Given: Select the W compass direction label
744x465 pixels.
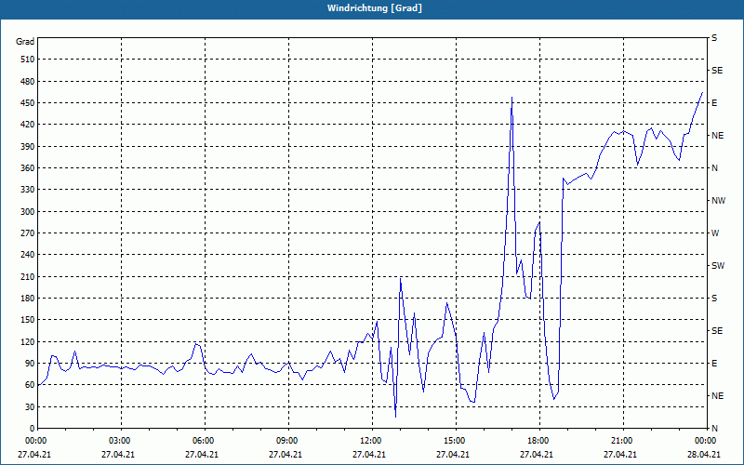Looking at the screenshot, I should (715, 233).
